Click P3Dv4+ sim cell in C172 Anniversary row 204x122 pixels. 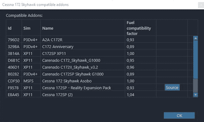(30, 47)
